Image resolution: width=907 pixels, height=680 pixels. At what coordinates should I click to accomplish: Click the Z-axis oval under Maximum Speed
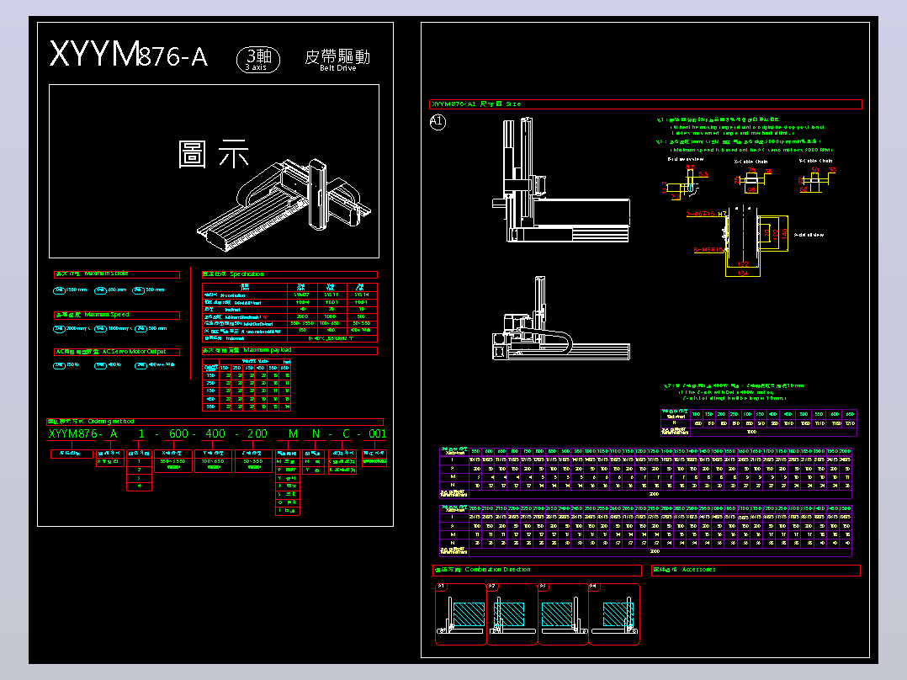coord(141,329)
